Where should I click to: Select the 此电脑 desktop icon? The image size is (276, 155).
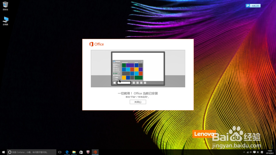tap(6, 21)
